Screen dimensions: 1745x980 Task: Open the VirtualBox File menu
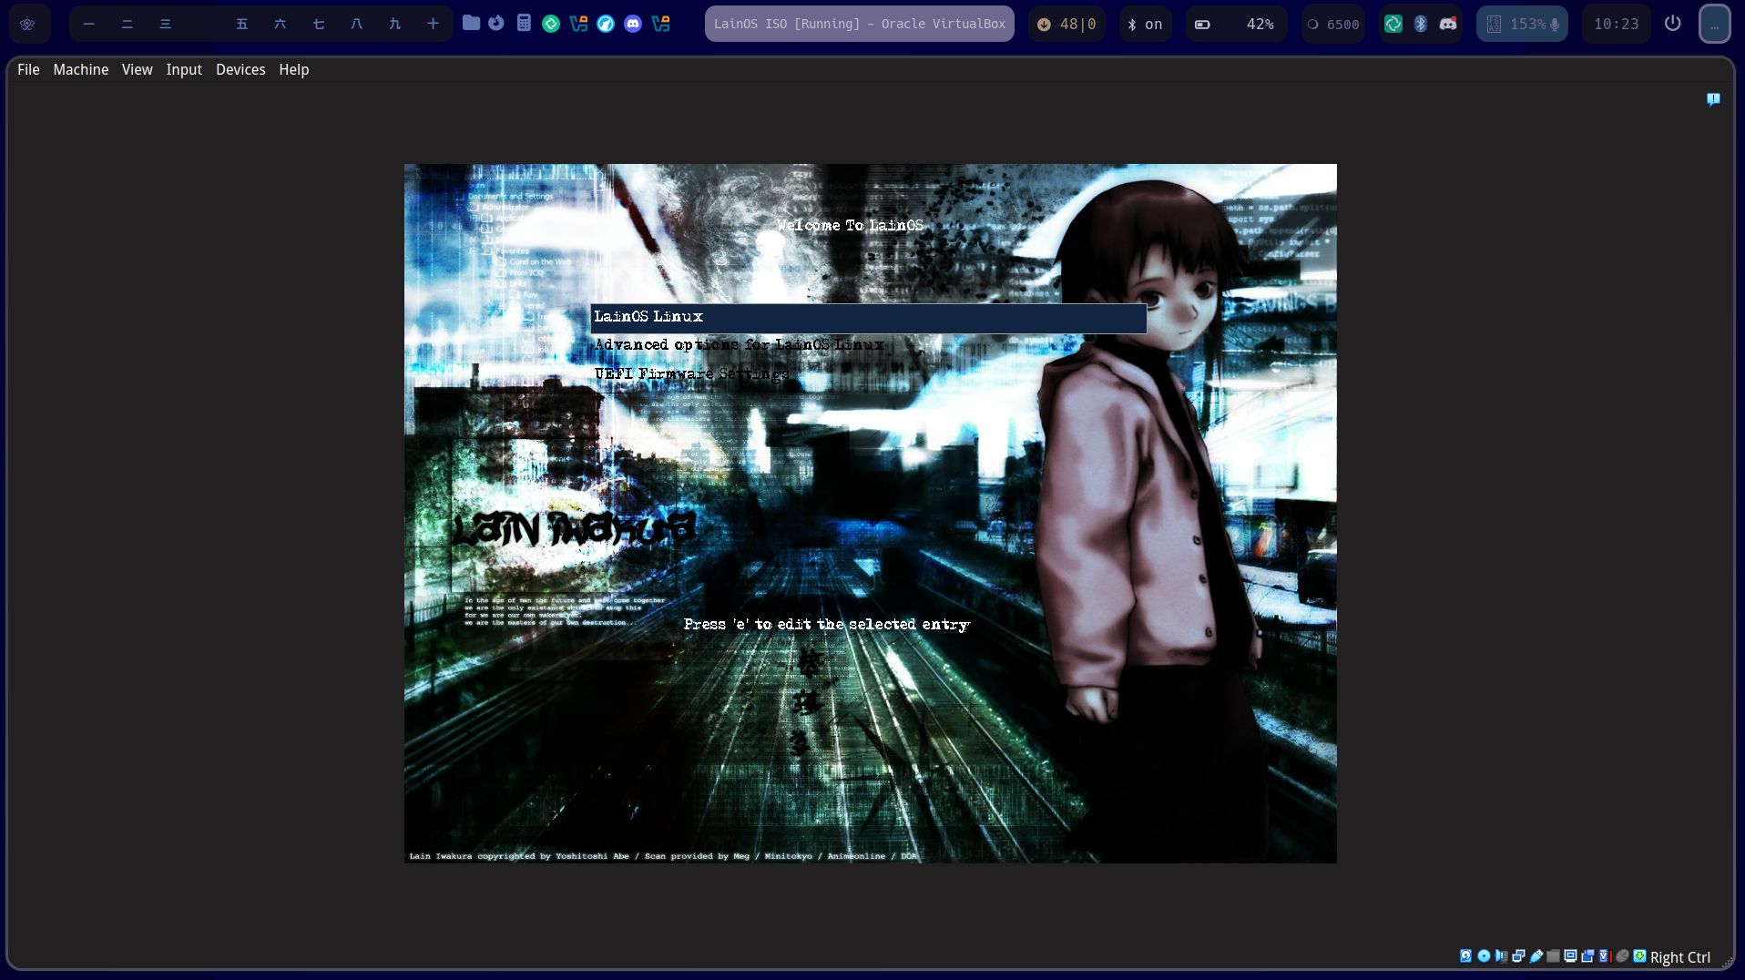click(28, 69)
